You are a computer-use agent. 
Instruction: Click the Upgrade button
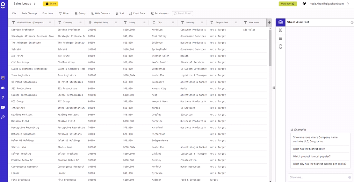[x=288, y=4]
